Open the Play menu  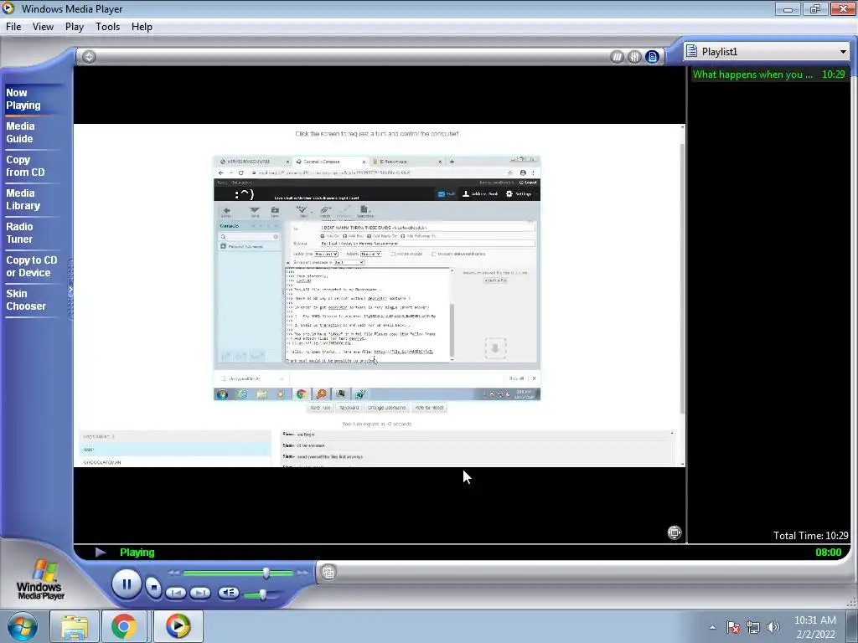point(75,27)
